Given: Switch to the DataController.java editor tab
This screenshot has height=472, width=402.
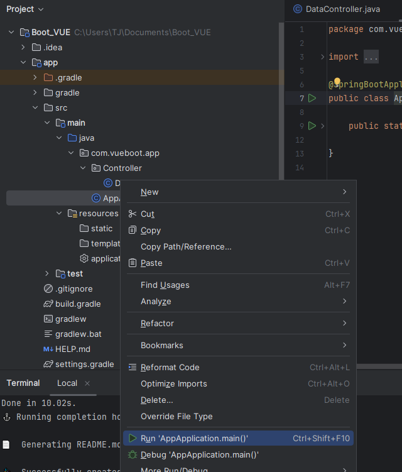Looking at the screenshot, I should 337,9.
